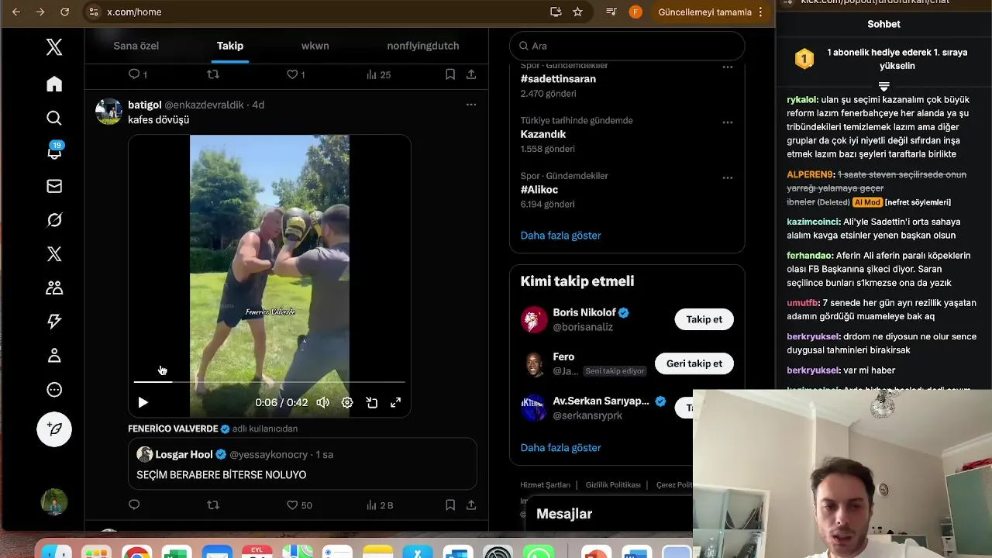992x558 pixels.
Task: Compose a new post with feather button
Action: click(x=54, y=429)
